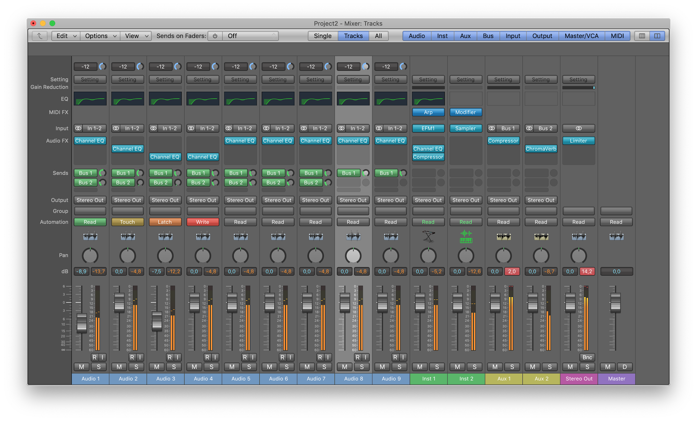Solo the Inst 1 channel
697x421 pixels.
[x=437, y=367]
